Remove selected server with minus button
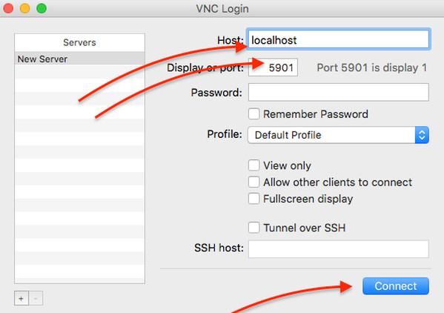The width and height of the screenshot is (444, 313). pos(36,298)
